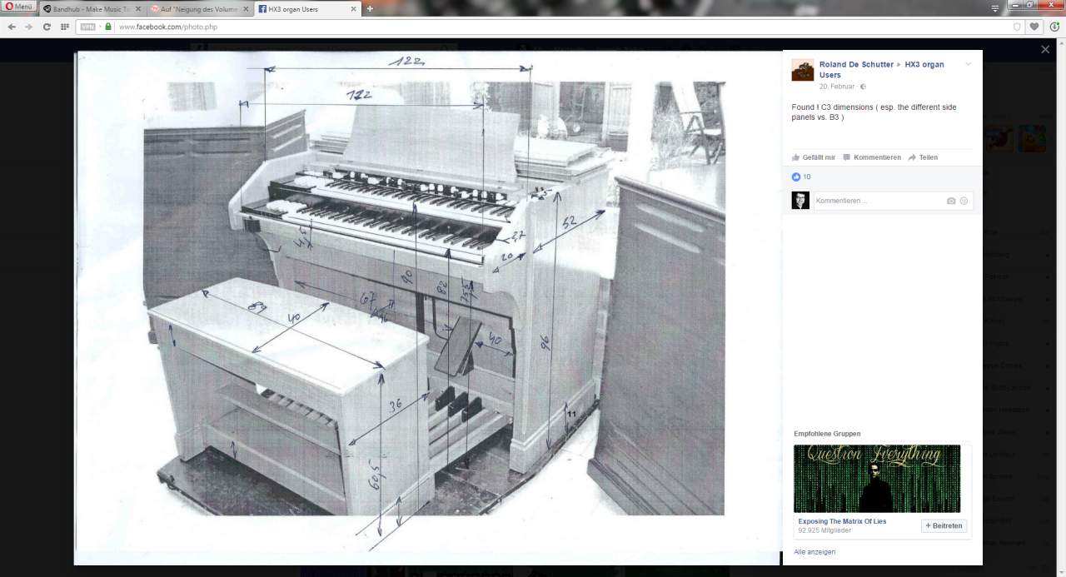1066x577 pixels.
Task: Open the Opera downloads icon
Action: click(1054, 27)
